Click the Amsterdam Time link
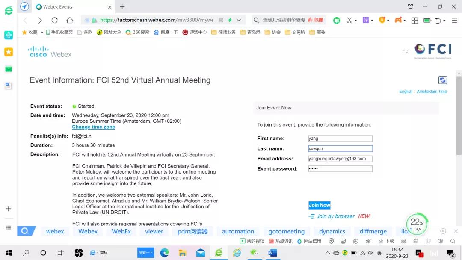 click(432, 91)
